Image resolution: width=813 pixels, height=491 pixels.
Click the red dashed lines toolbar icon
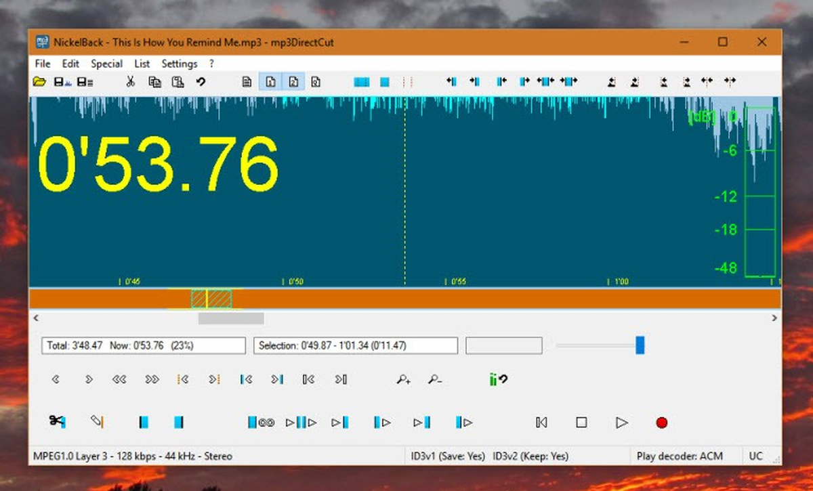coord(407,82)
